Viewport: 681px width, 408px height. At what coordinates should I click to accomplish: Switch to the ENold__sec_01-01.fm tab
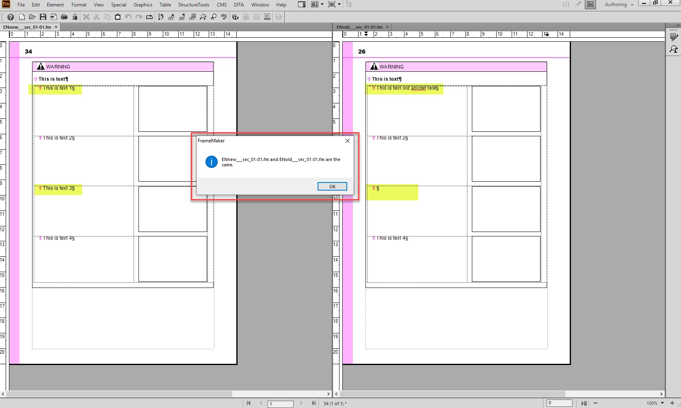tap(359, 27)
